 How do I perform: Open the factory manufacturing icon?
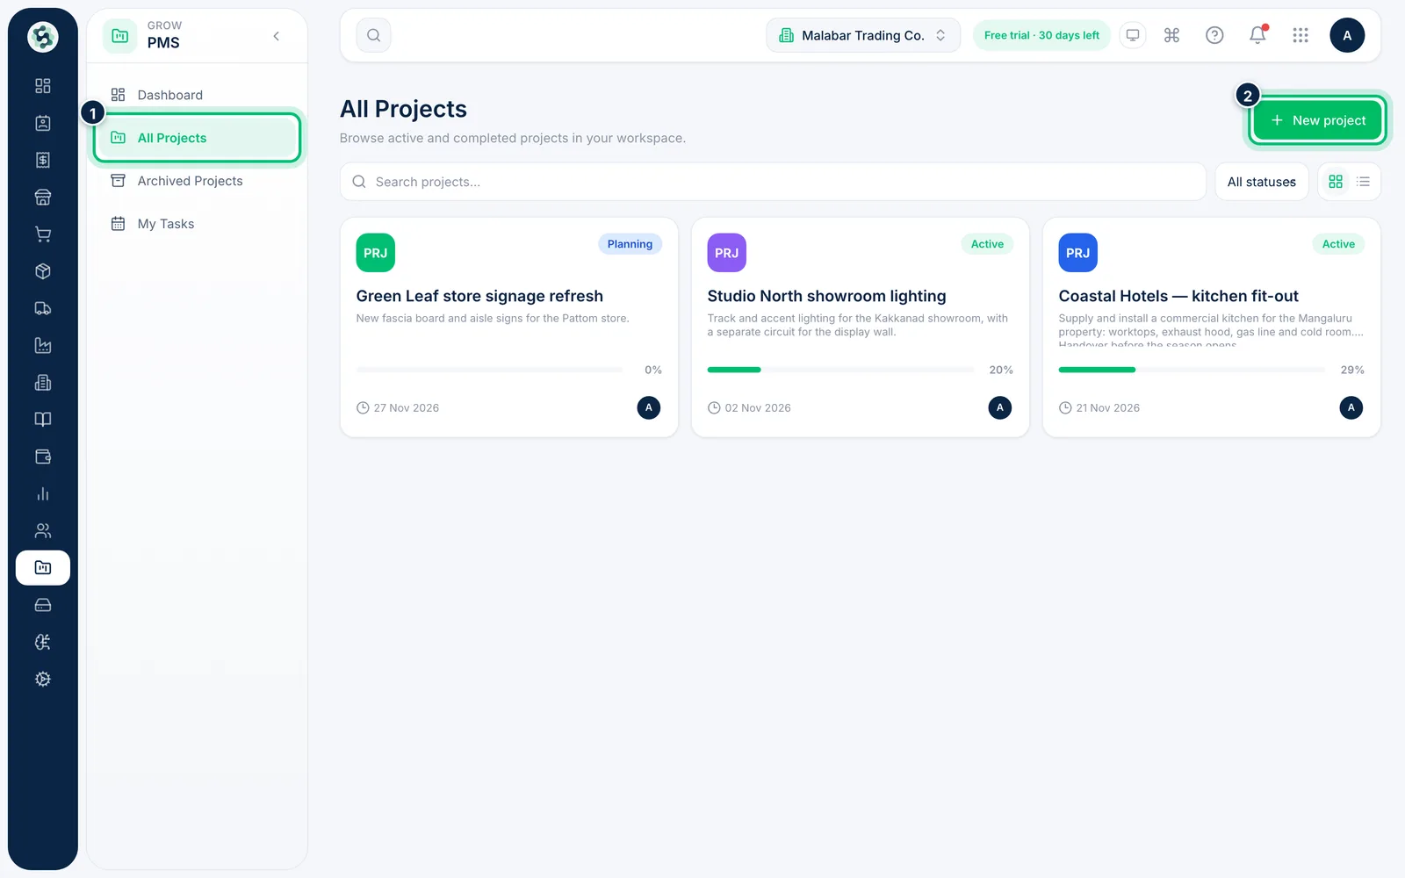tap(42, 345)
